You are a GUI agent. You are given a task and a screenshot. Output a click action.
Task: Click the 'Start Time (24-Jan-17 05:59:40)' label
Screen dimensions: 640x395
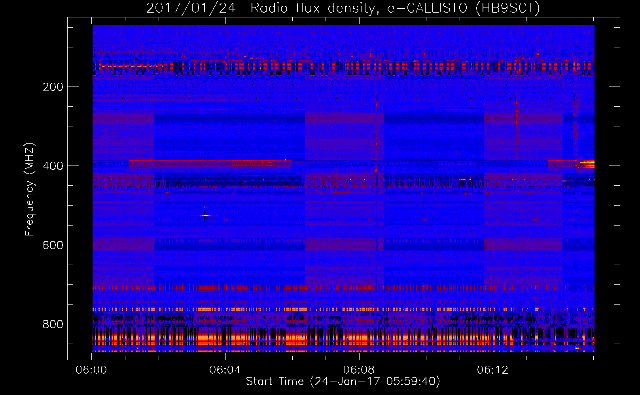click(x=343, y=382)
